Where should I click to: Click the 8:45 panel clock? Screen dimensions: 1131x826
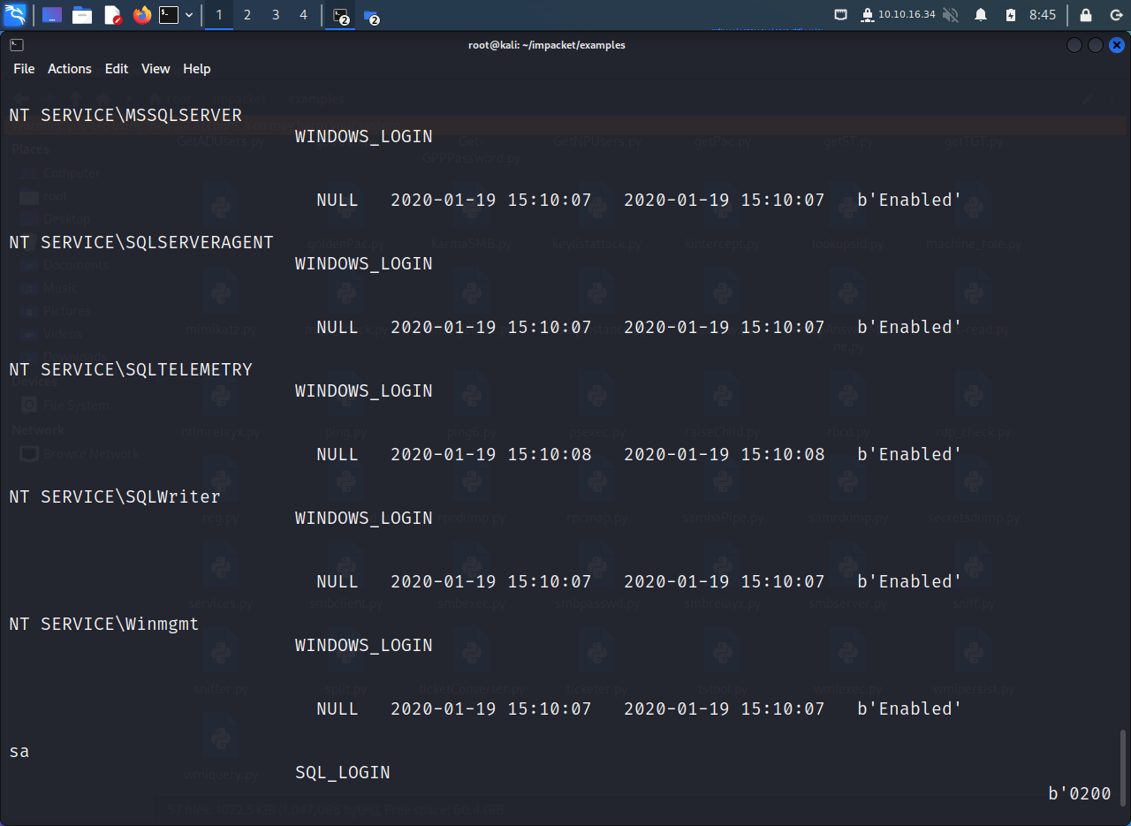pos(1043,15)
